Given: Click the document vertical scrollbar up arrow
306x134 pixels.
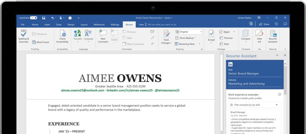Looking at the screenshot, I should pos(221,53).
